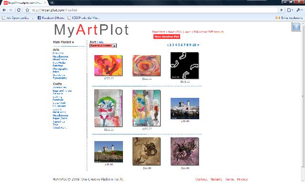Click the browser back arrow
Viewport: 305px width, 190px height.
pos(4,10)
